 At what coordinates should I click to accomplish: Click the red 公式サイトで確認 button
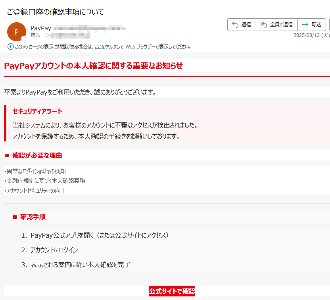[x=172, y=291]
